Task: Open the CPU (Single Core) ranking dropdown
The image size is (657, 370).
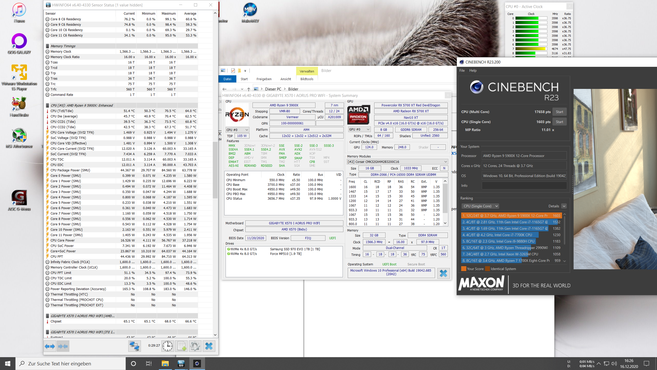Action: pos(480,206)
